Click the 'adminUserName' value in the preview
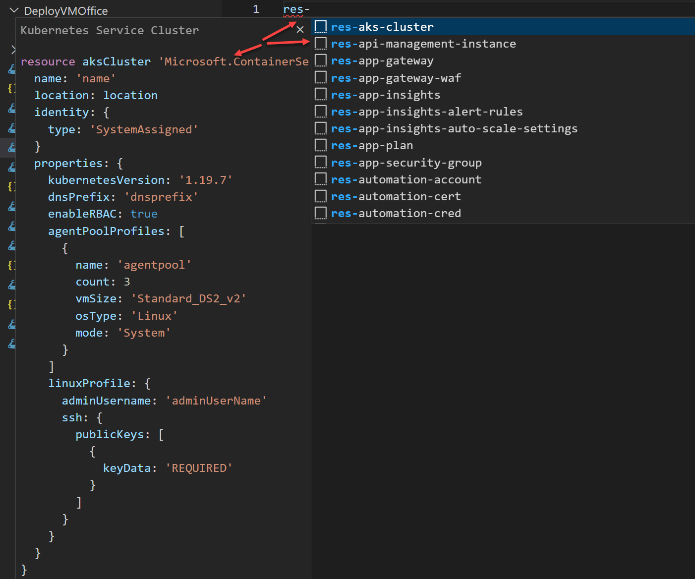 pyautogui.click(x=216, y=401)
